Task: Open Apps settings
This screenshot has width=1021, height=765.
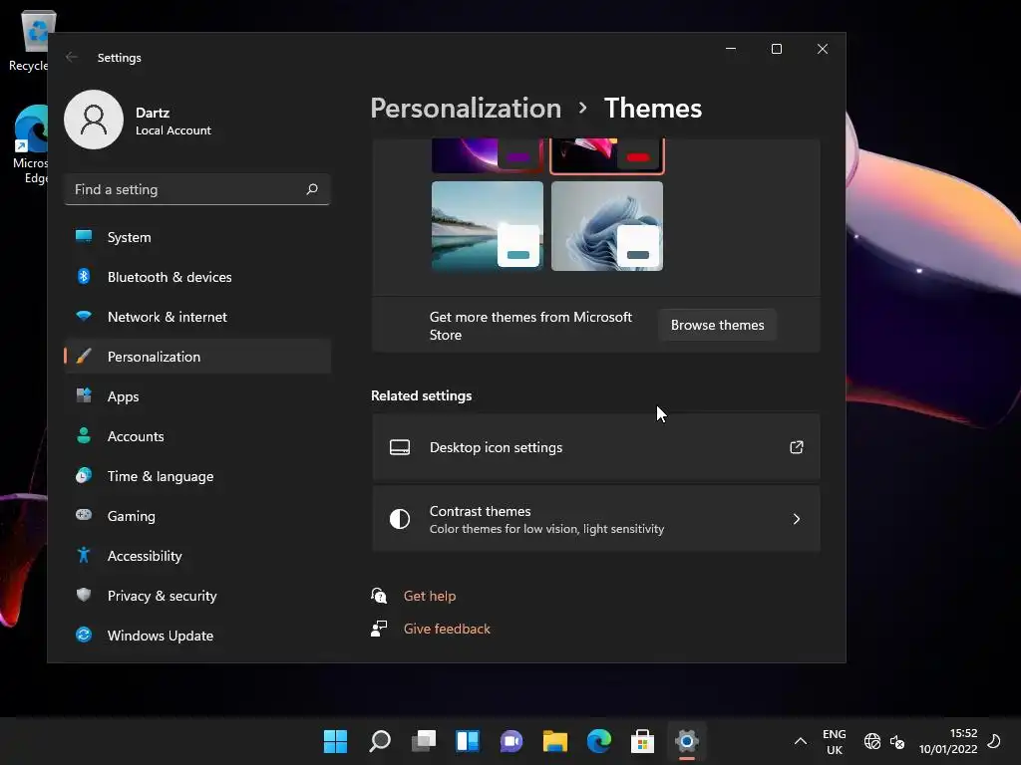Action: pyautogui.click(x=197, y=396)
